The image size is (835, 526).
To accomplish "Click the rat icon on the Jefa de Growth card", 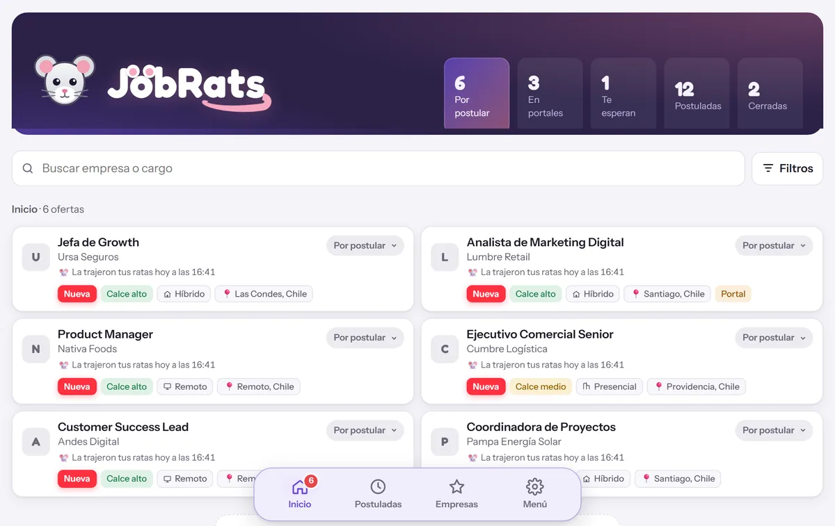I will coord(63,272).
